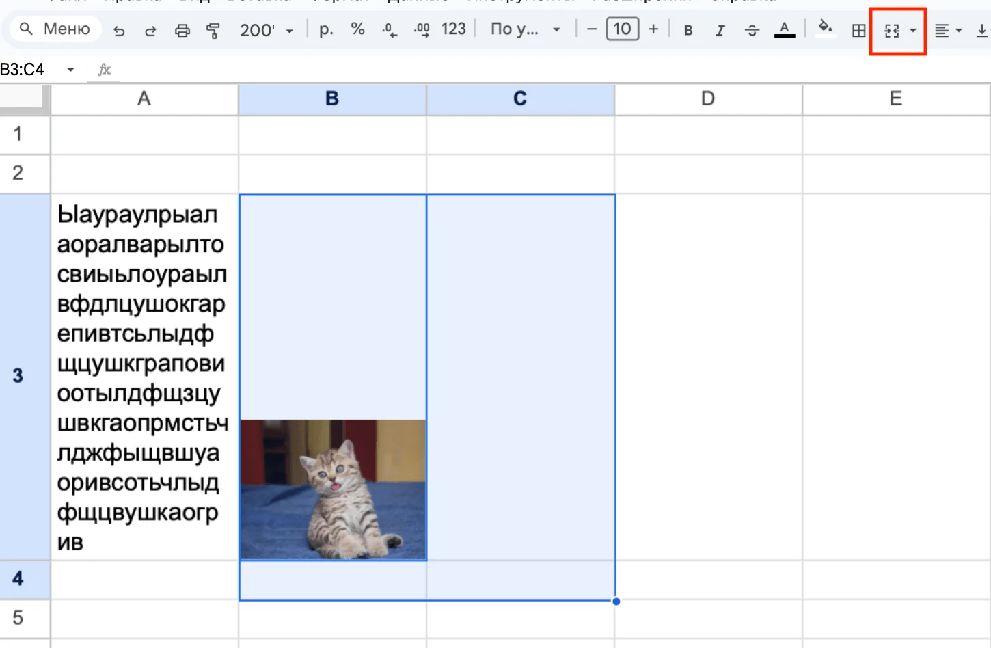Increase font size with plus button
991x648 pixels.
coord(653,29)
